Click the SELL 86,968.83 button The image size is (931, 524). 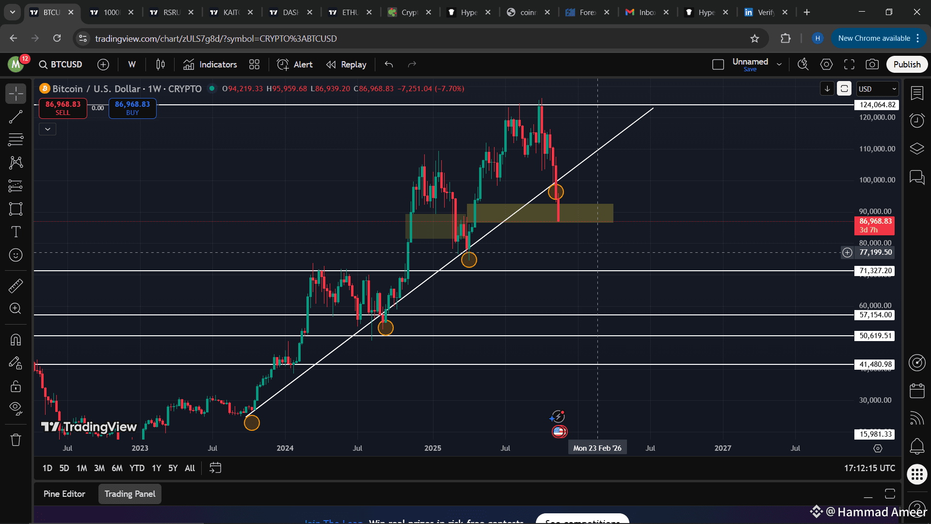coord(63,108)
